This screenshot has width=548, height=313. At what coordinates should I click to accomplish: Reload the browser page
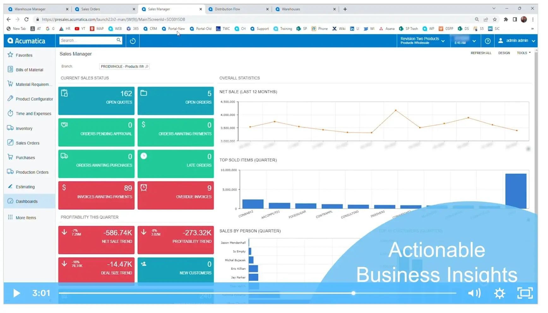click(x=27, y=19)
